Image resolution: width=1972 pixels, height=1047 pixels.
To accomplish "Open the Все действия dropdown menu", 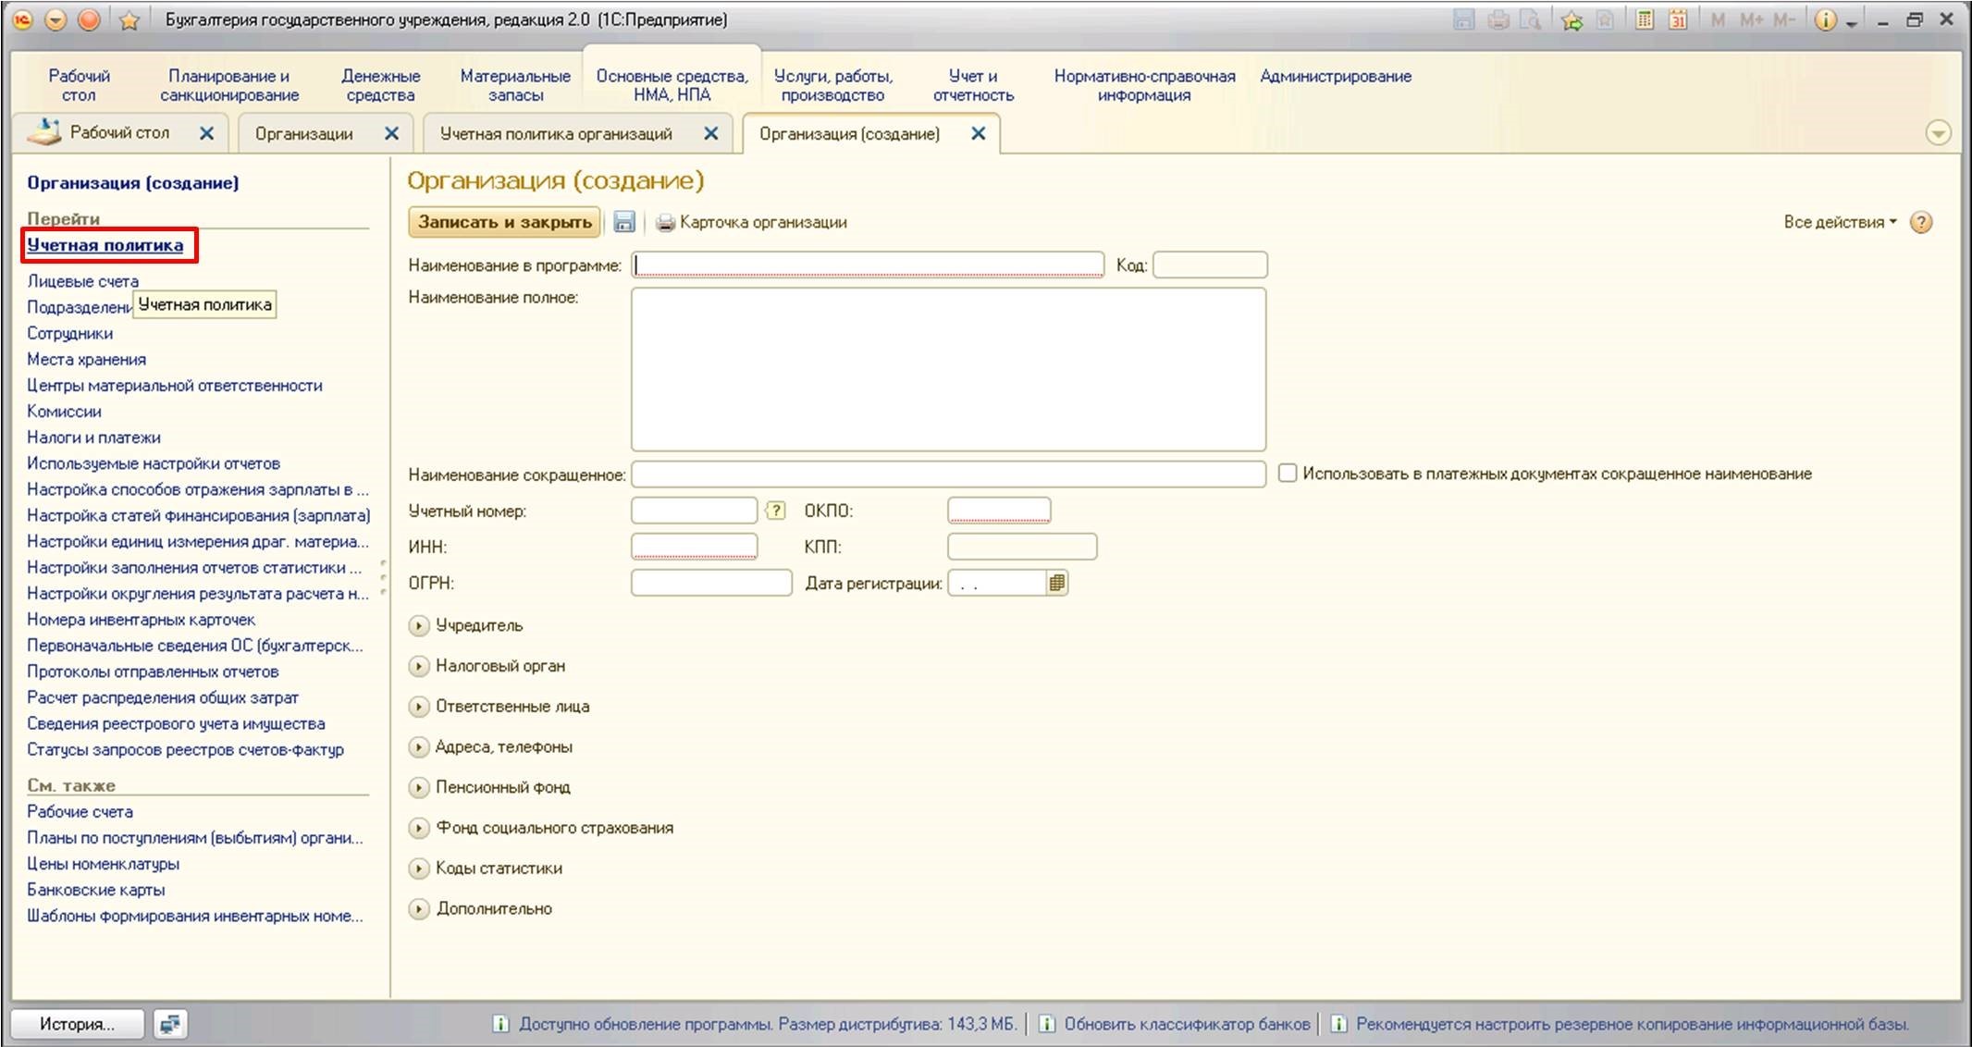I will pyautogui.click(x=1840, y=222).
